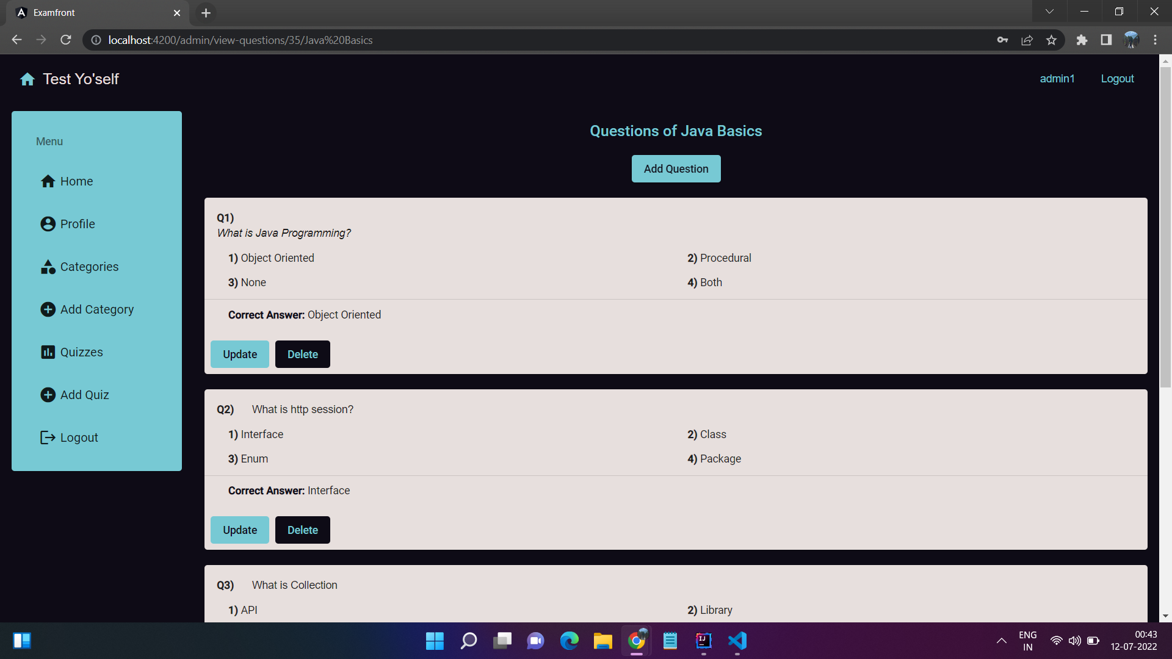Screen dimensions: 1172x659
Task: Open File Explorer from the taskbar
Action: (x=602, y=641)
